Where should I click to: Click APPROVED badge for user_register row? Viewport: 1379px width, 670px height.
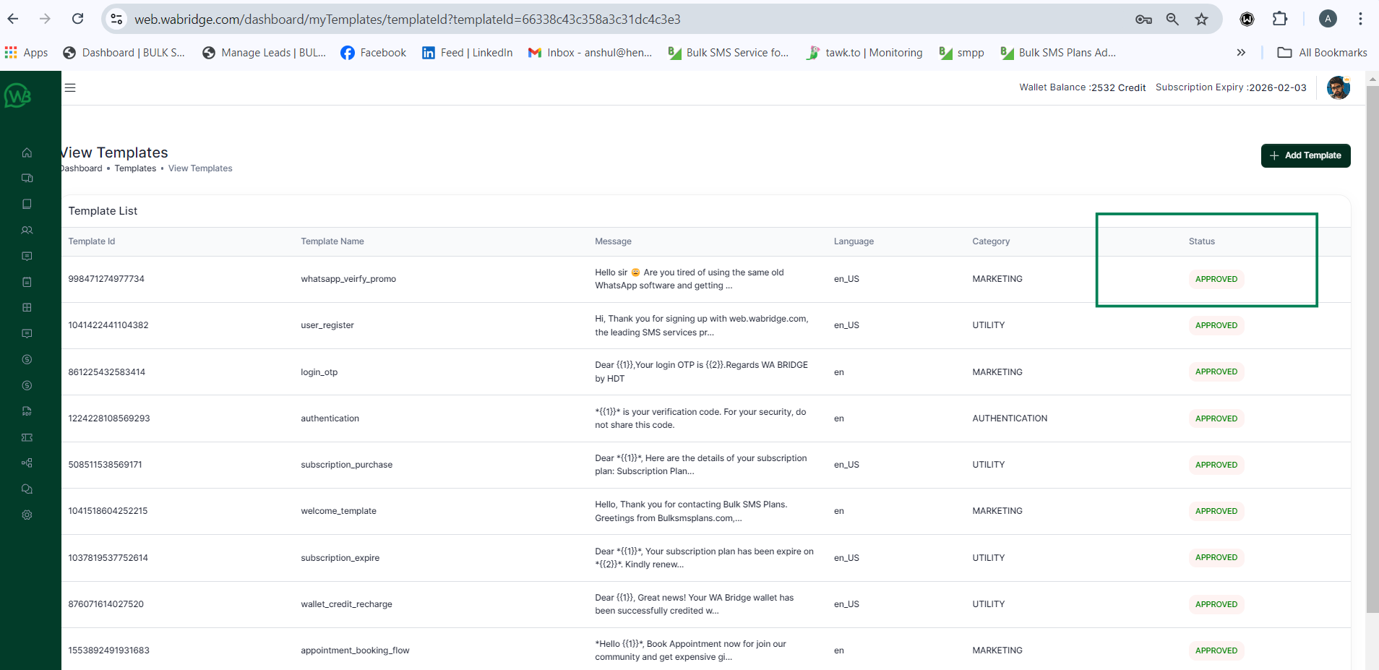click(x=1216, y=325)
